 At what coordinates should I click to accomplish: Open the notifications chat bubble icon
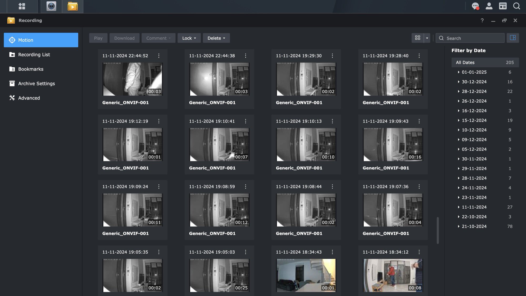pos(475,6)
